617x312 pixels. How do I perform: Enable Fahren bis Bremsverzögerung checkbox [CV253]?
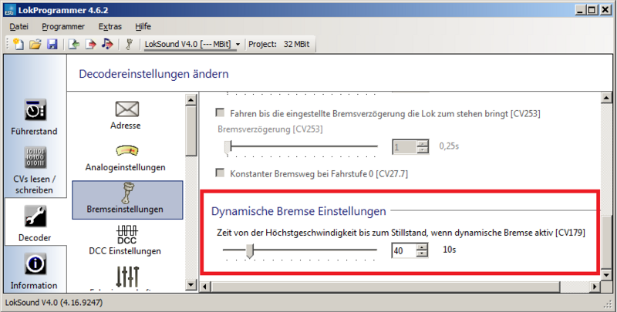point(220,113)
